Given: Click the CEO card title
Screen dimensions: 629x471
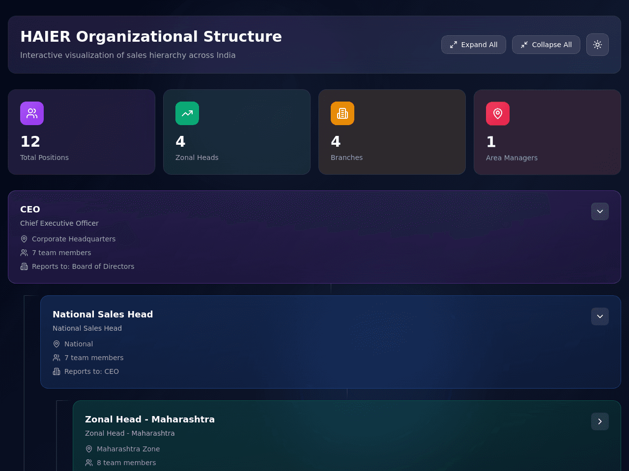Looking at the screenshot, I should pos(30,209).
